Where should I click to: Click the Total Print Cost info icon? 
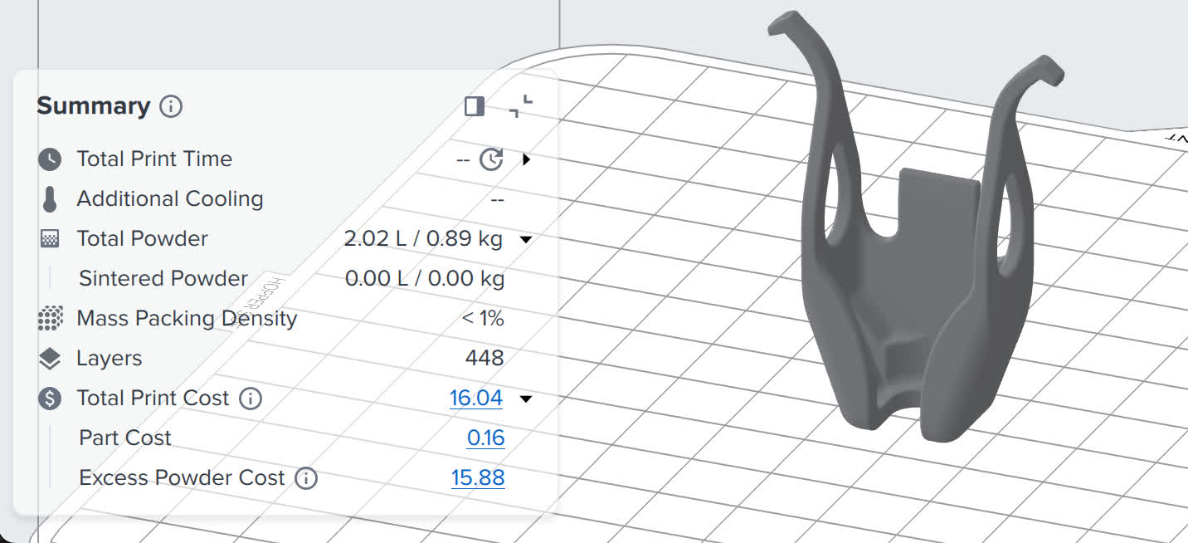251,399
